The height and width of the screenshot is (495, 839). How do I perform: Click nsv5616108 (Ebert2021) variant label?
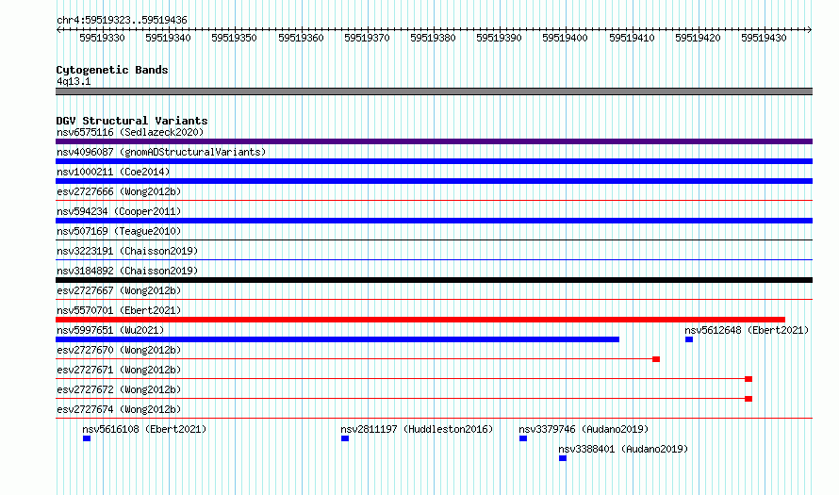pos(144,429)
